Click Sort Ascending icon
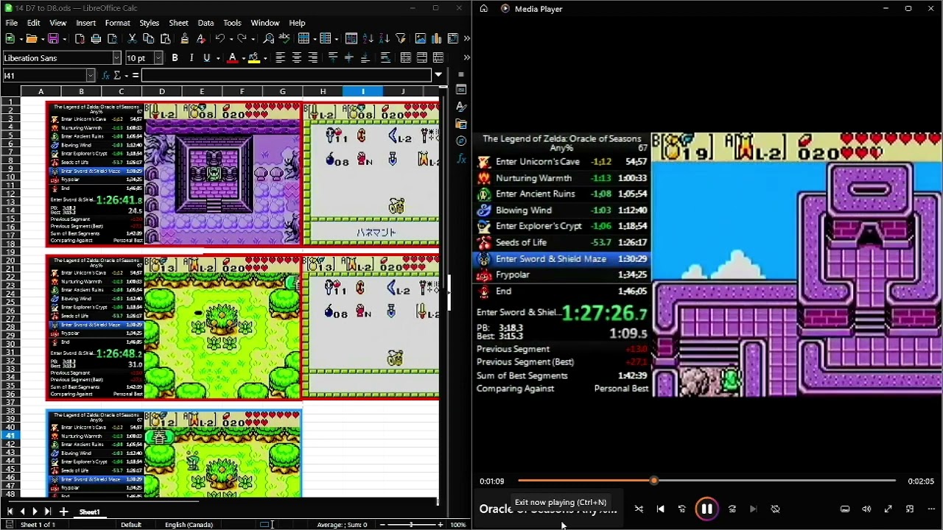The image size is (943, 530). [368, 38]
